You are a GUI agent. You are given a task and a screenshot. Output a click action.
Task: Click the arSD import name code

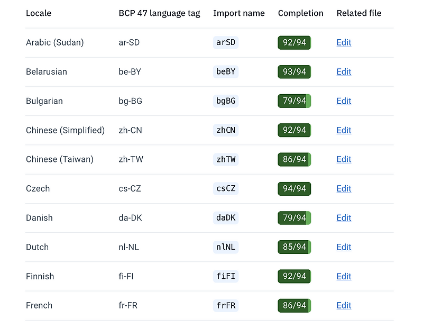click(x=226, y=42)
